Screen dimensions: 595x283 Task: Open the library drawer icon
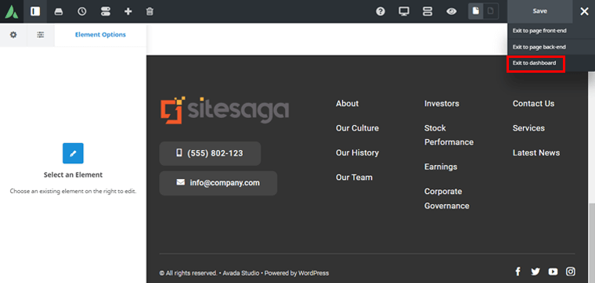[x=59, y=12]
